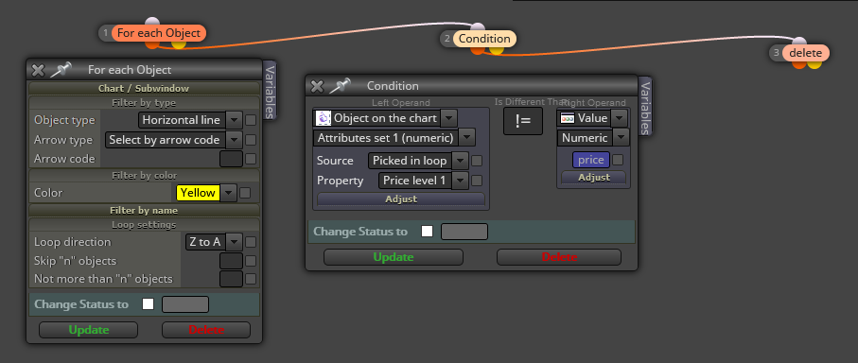This screenshot has width=858, height=363.
Task: Open the Horizontal line object type dropdown
Action: tap(235, 120)
